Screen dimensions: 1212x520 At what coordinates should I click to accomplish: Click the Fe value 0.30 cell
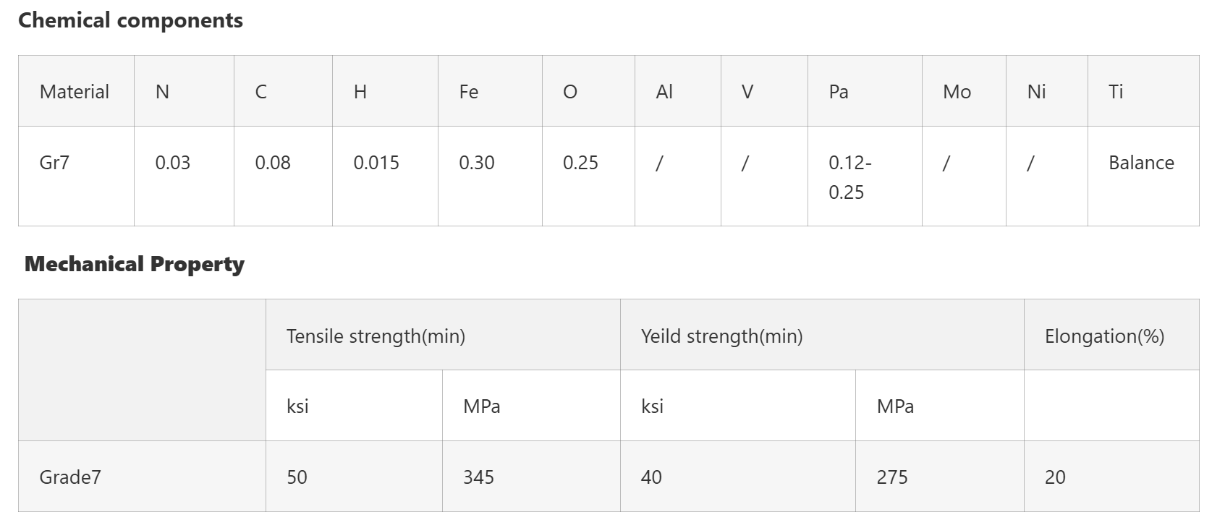pyautogui.click(x=477, y=163)
